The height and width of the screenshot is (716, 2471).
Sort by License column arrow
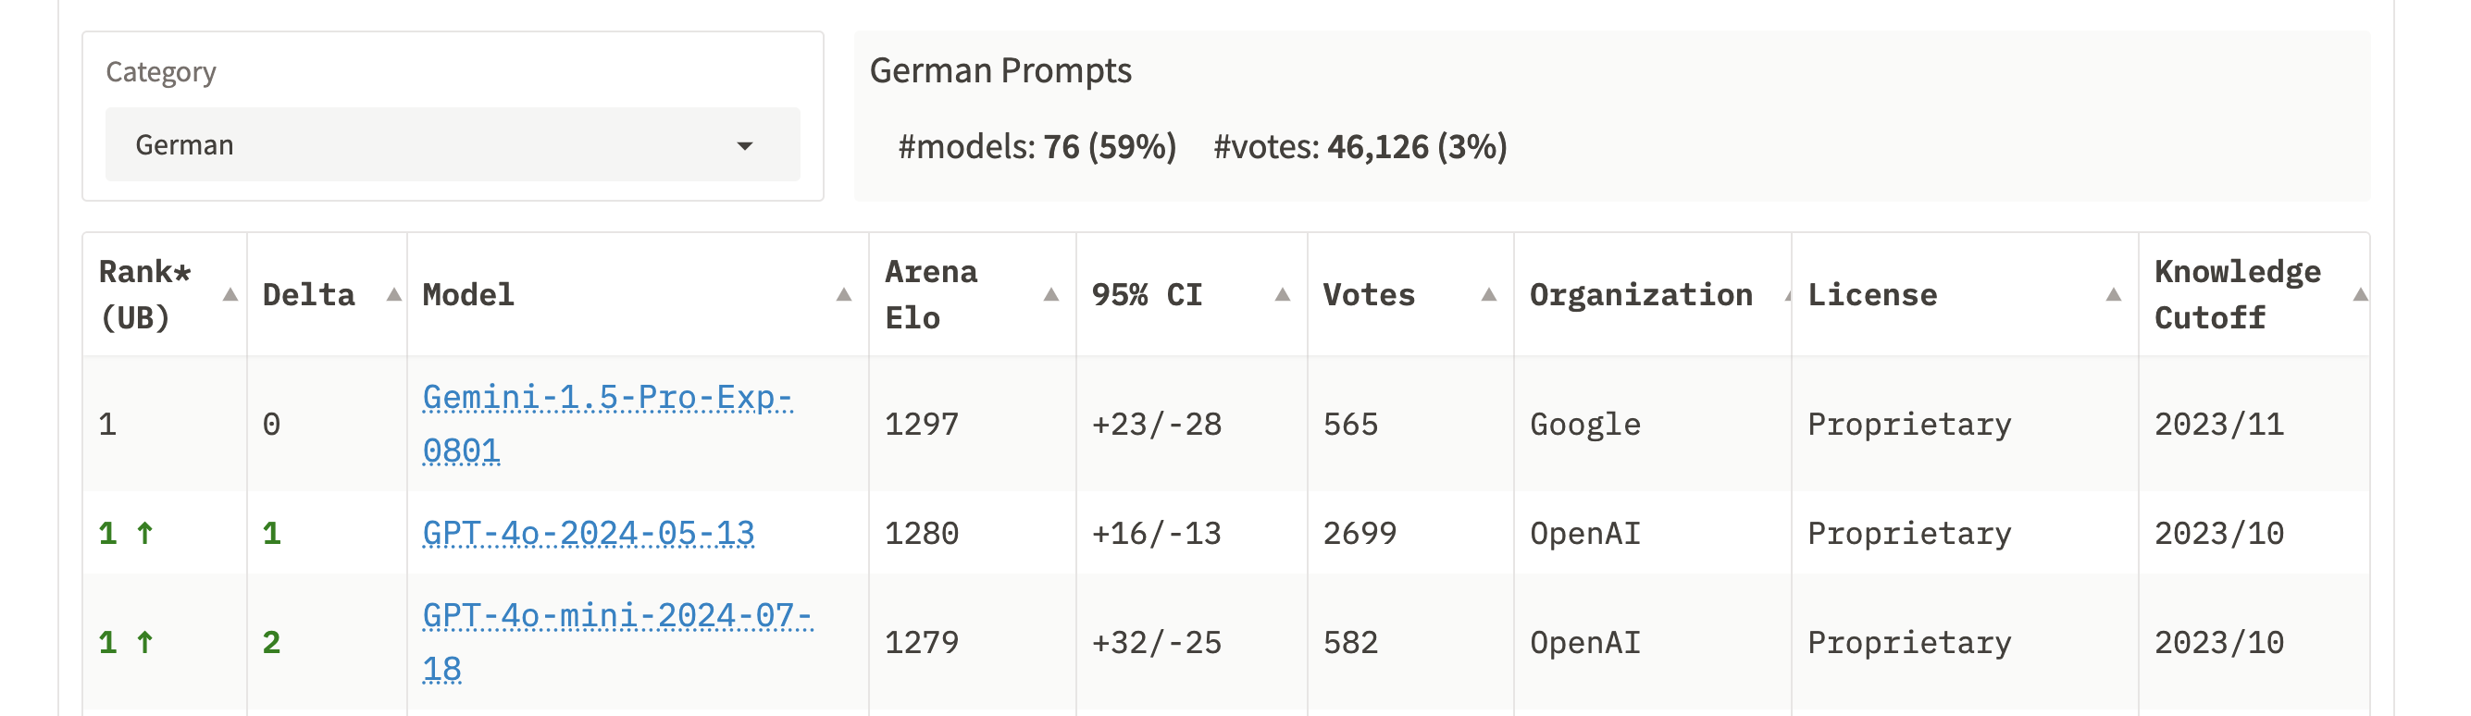pyautogui.click(x=2113, y=295)
